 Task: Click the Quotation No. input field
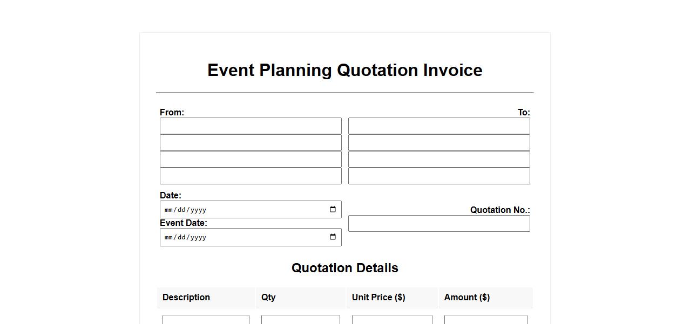click(439, 224)
